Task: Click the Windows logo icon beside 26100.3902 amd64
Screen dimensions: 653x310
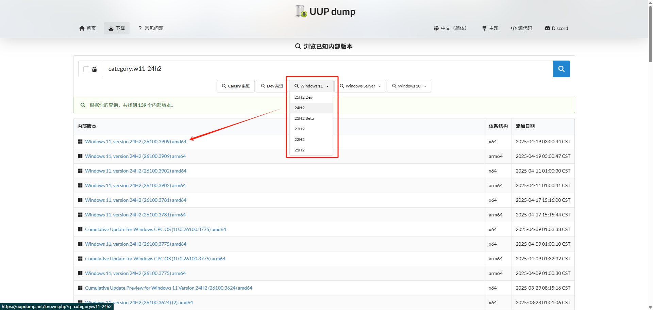Action: tap(80, 171)
